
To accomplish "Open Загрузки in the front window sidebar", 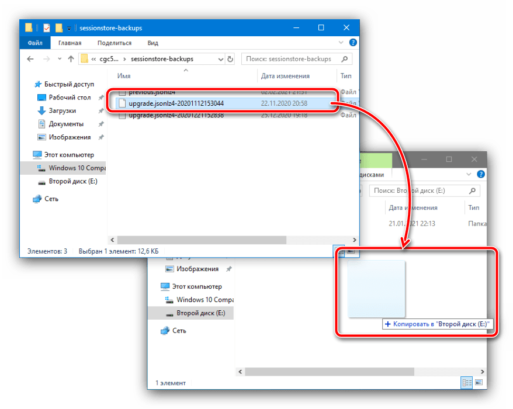I will 62,110.
